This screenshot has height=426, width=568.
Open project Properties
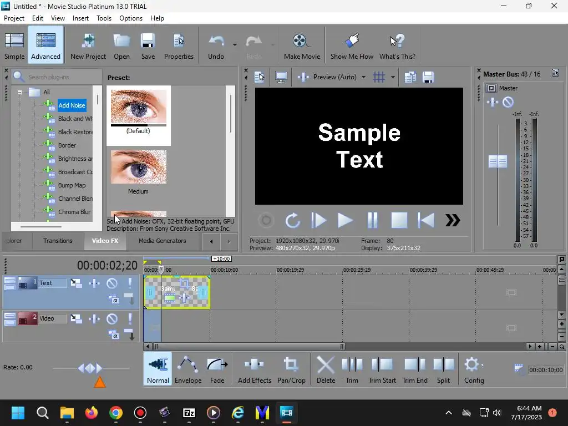(179, 45)
